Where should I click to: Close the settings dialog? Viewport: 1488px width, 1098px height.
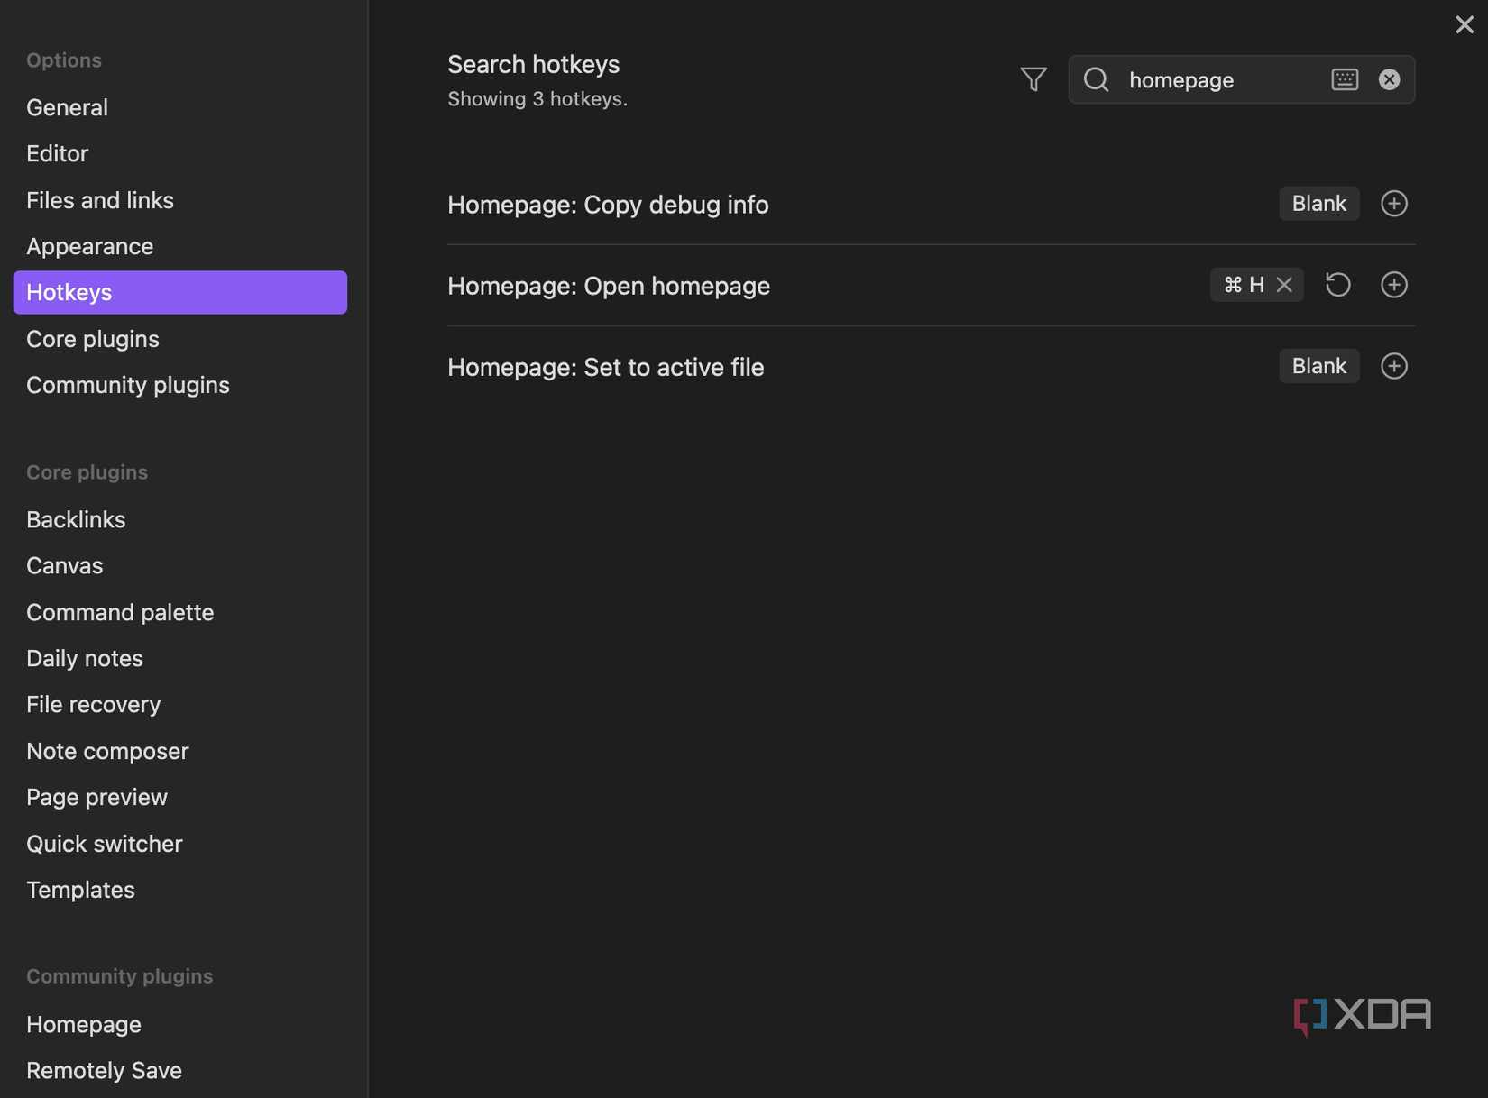coord(1464,24)
